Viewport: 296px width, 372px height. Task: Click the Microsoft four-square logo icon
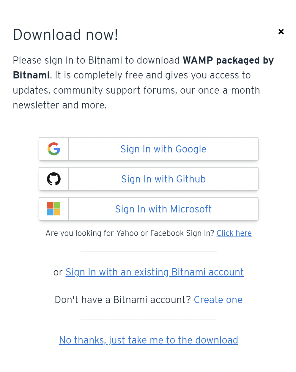[54, 209]
